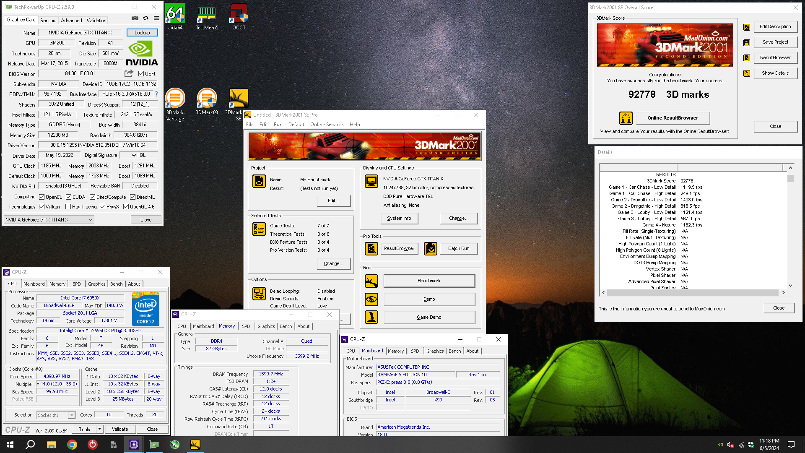Image resolution: width=805 pixels, height=453 pixels.
Task: Click the Validate button in CPU-Z
Action: coord(120,429)
